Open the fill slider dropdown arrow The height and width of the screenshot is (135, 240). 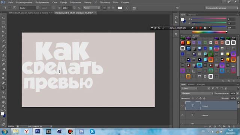coord(237,98)
